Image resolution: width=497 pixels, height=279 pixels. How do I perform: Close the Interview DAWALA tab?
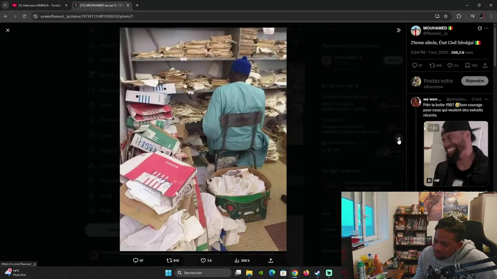click(66, 5)
